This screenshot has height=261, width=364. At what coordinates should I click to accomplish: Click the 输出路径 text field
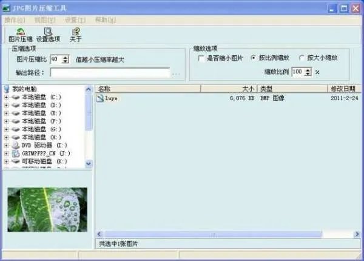point(110,73)
